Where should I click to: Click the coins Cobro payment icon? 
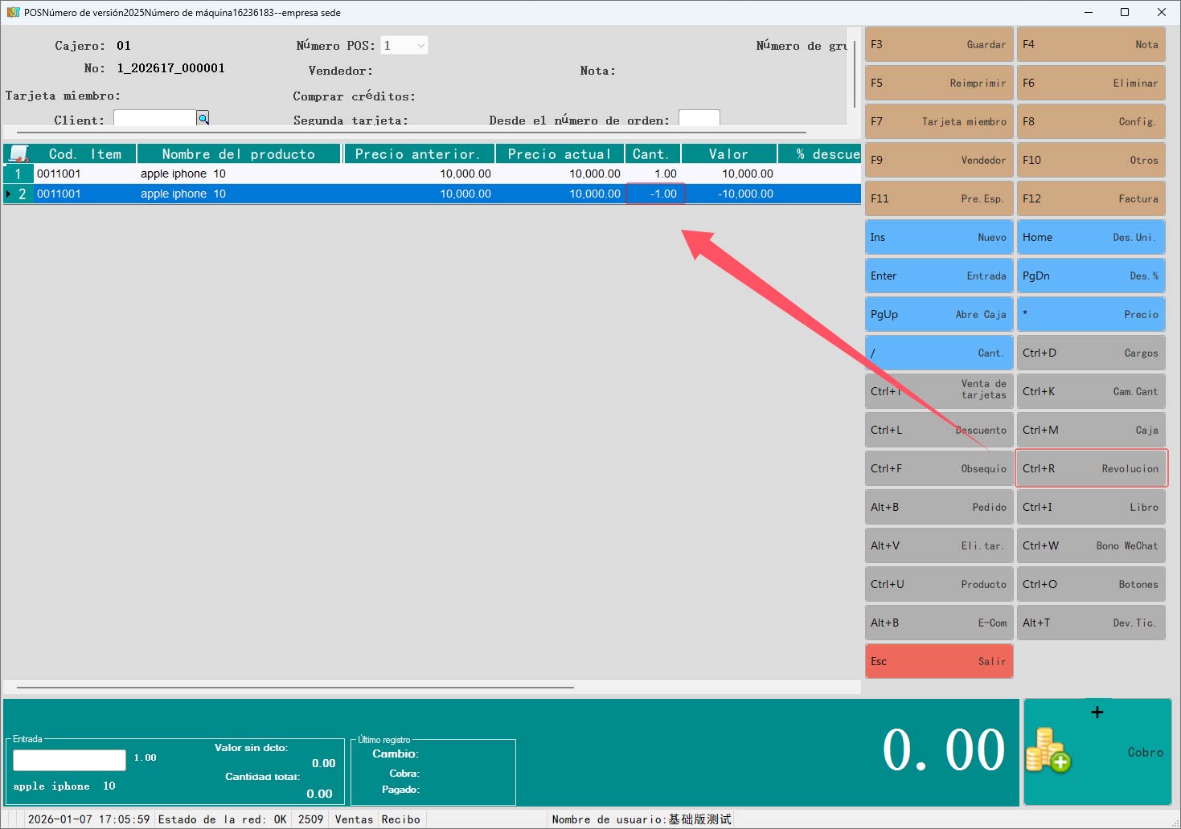1048,750
